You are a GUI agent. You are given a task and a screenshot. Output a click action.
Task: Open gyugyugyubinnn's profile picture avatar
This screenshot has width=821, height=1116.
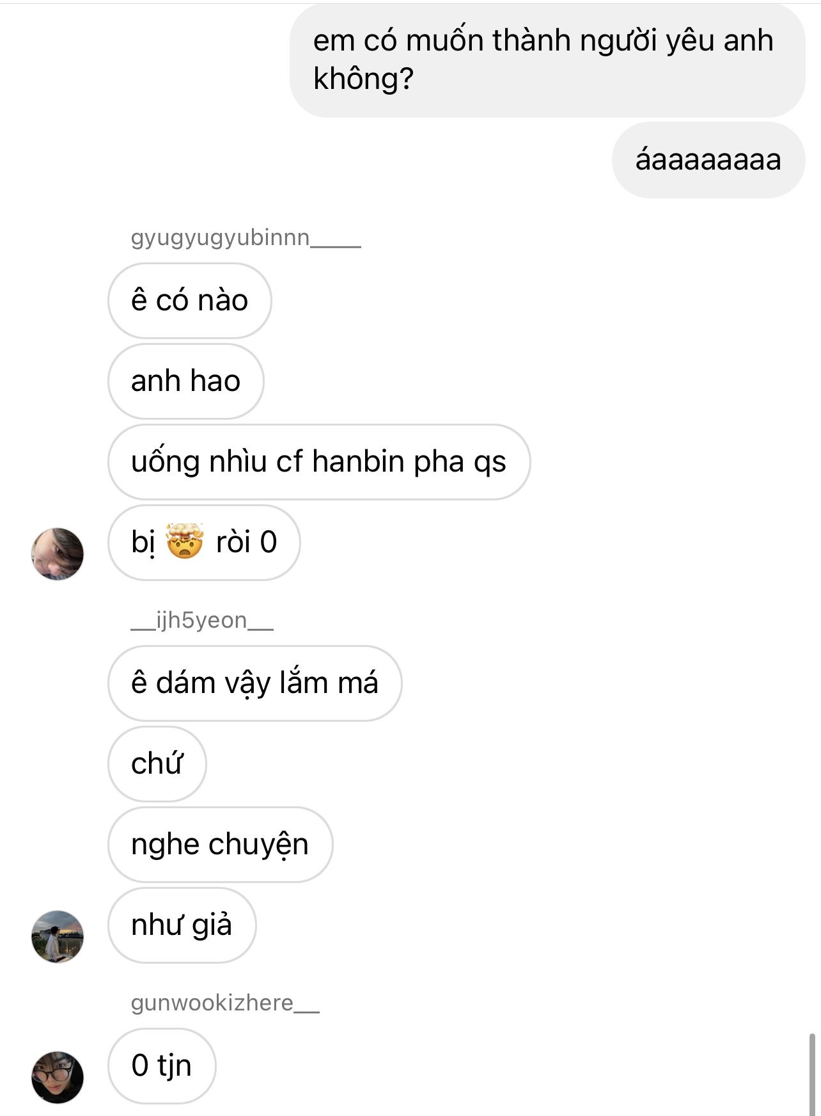(58, 554)
